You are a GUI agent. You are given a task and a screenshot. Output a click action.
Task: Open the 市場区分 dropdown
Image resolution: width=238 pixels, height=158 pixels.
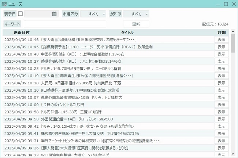coord(93,14)
